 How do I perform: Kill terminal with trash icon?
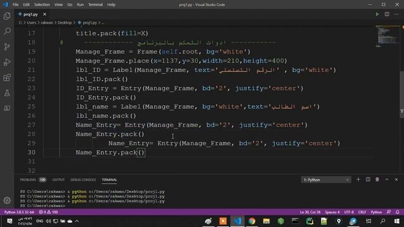(377, 179)
